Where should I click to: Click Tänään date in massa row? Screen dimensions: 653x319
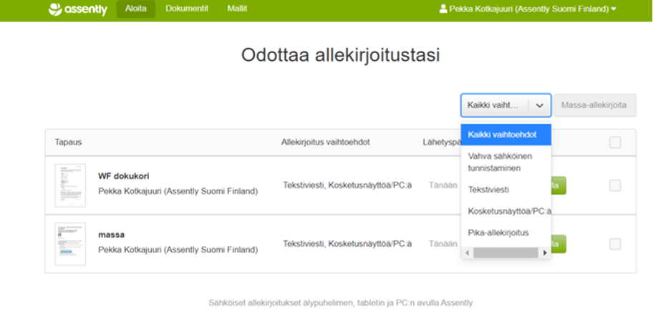point(443,244)
